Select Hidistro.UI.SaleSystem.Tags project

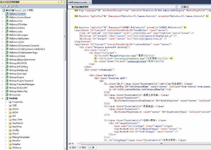coord(23,53)
